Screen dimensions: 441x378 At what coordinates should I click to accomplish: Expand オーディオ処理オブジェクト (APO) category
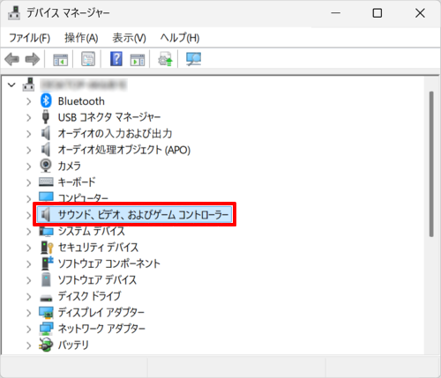(x=28, y=150)
